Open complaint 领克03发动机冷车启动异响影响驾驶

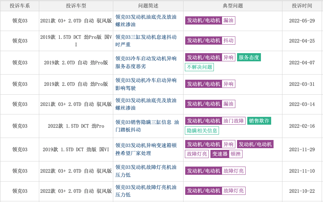146,84
